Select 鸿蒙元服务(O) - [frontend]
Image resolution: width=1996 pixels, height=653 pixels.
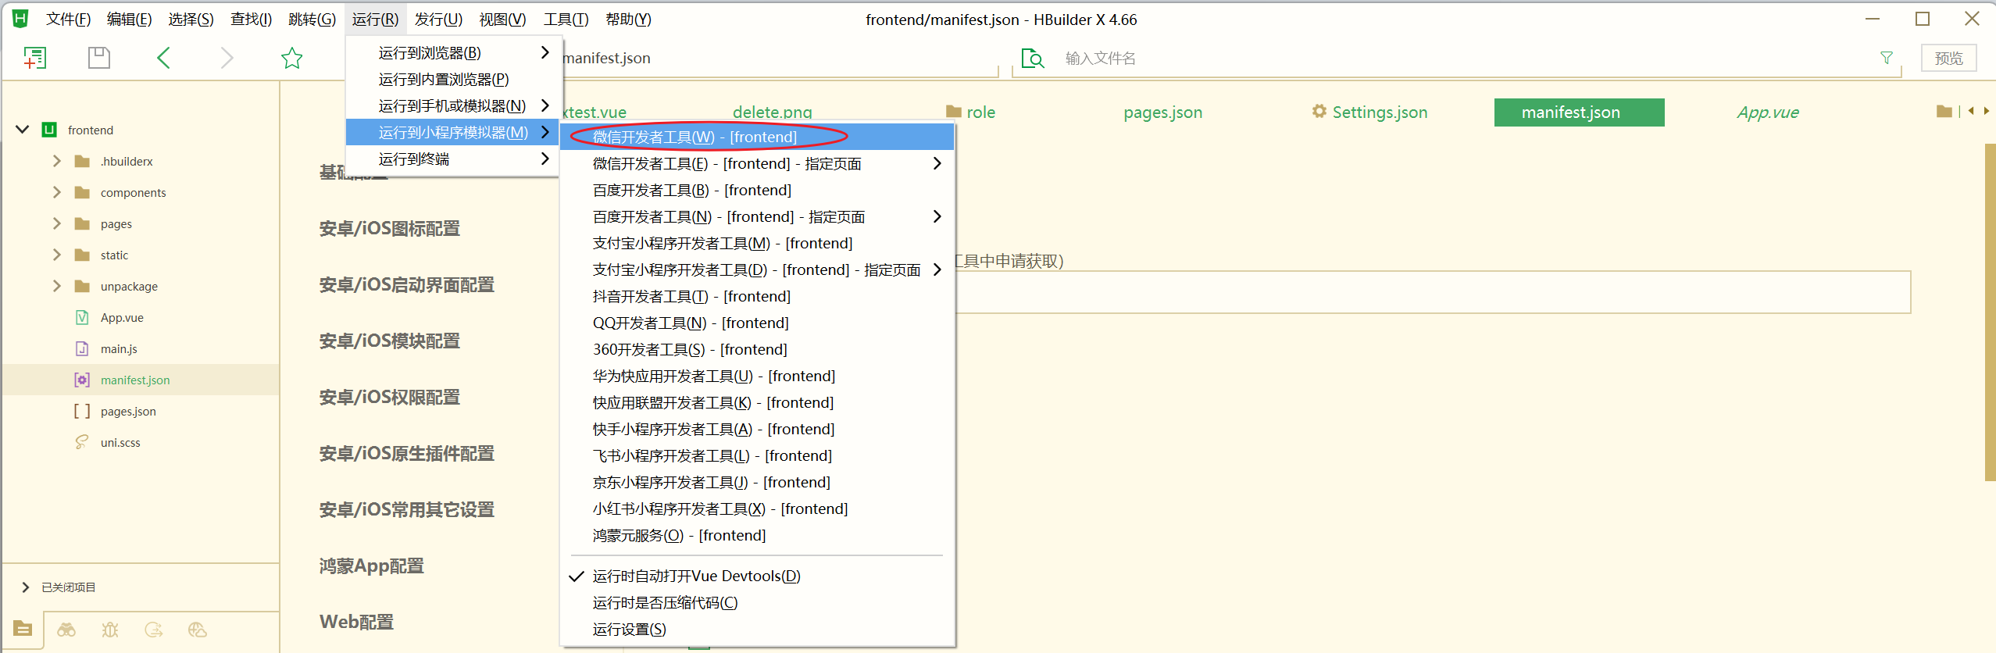[x=757, y=536]
